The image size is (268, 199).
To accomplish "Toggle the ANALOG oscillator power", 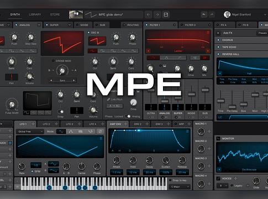I will [x=17, y=25].
